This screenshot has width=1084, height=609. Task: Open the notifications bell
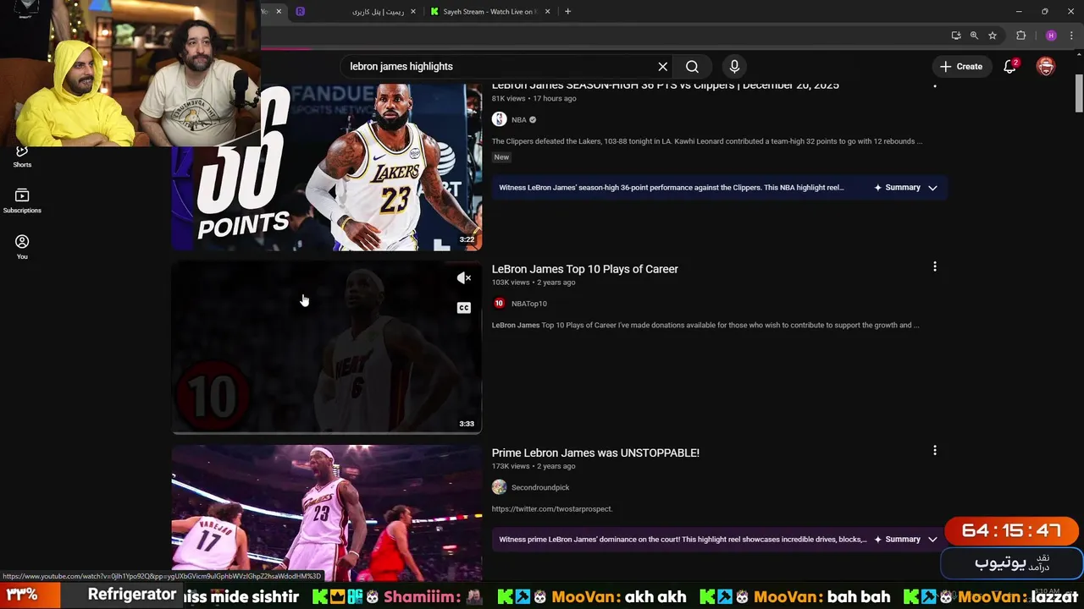pyautogui.click(x=1009, y=67)
